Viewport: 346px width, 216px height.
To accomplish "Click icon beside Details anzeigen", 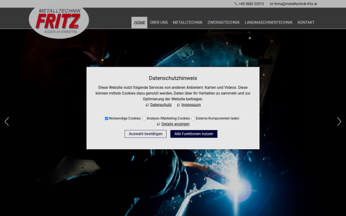I will tap(158, 124).
